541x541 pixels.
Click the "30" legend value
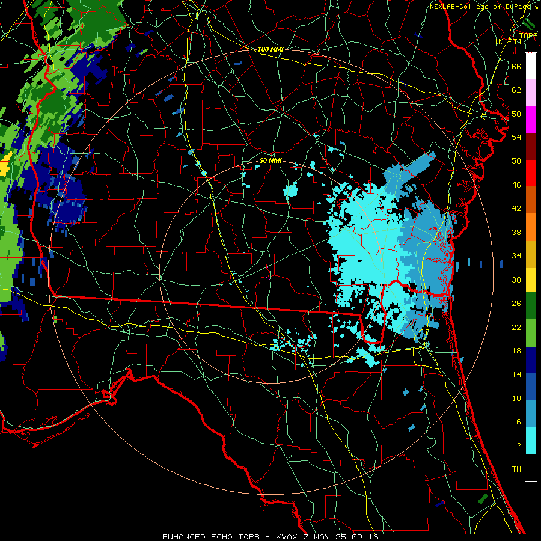[x=516, y=280]
